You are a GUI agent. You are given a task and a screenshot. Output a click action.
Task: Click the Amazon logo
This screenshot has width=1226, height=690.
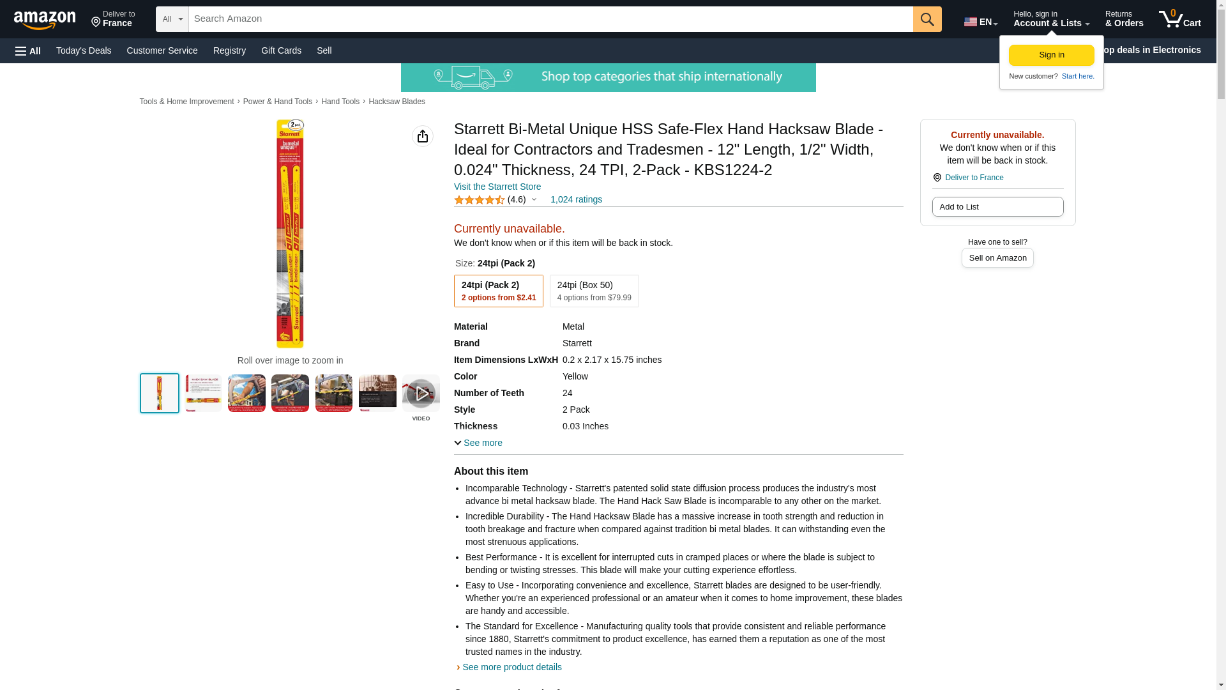pyautogui.click(x=45, y=20)
